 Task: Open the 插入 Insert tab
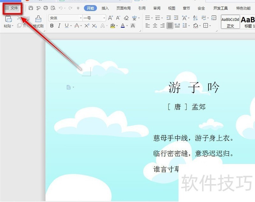click(105, 8)
